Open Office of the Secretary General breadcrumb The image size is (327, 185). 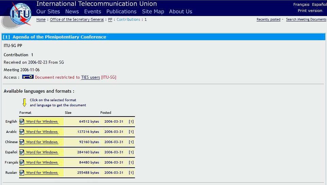pos(77,19)
